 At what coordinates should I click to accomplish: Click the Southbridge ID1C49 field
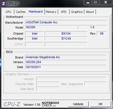tap(66, 38)
